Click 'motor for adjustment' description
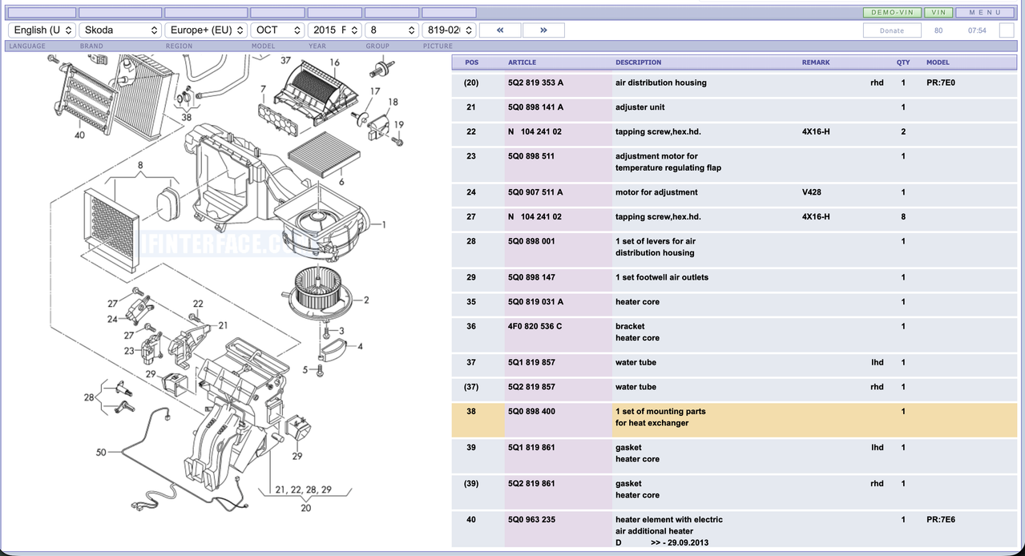The width and height of the screenshot is (1025, 556). (656, 192)
